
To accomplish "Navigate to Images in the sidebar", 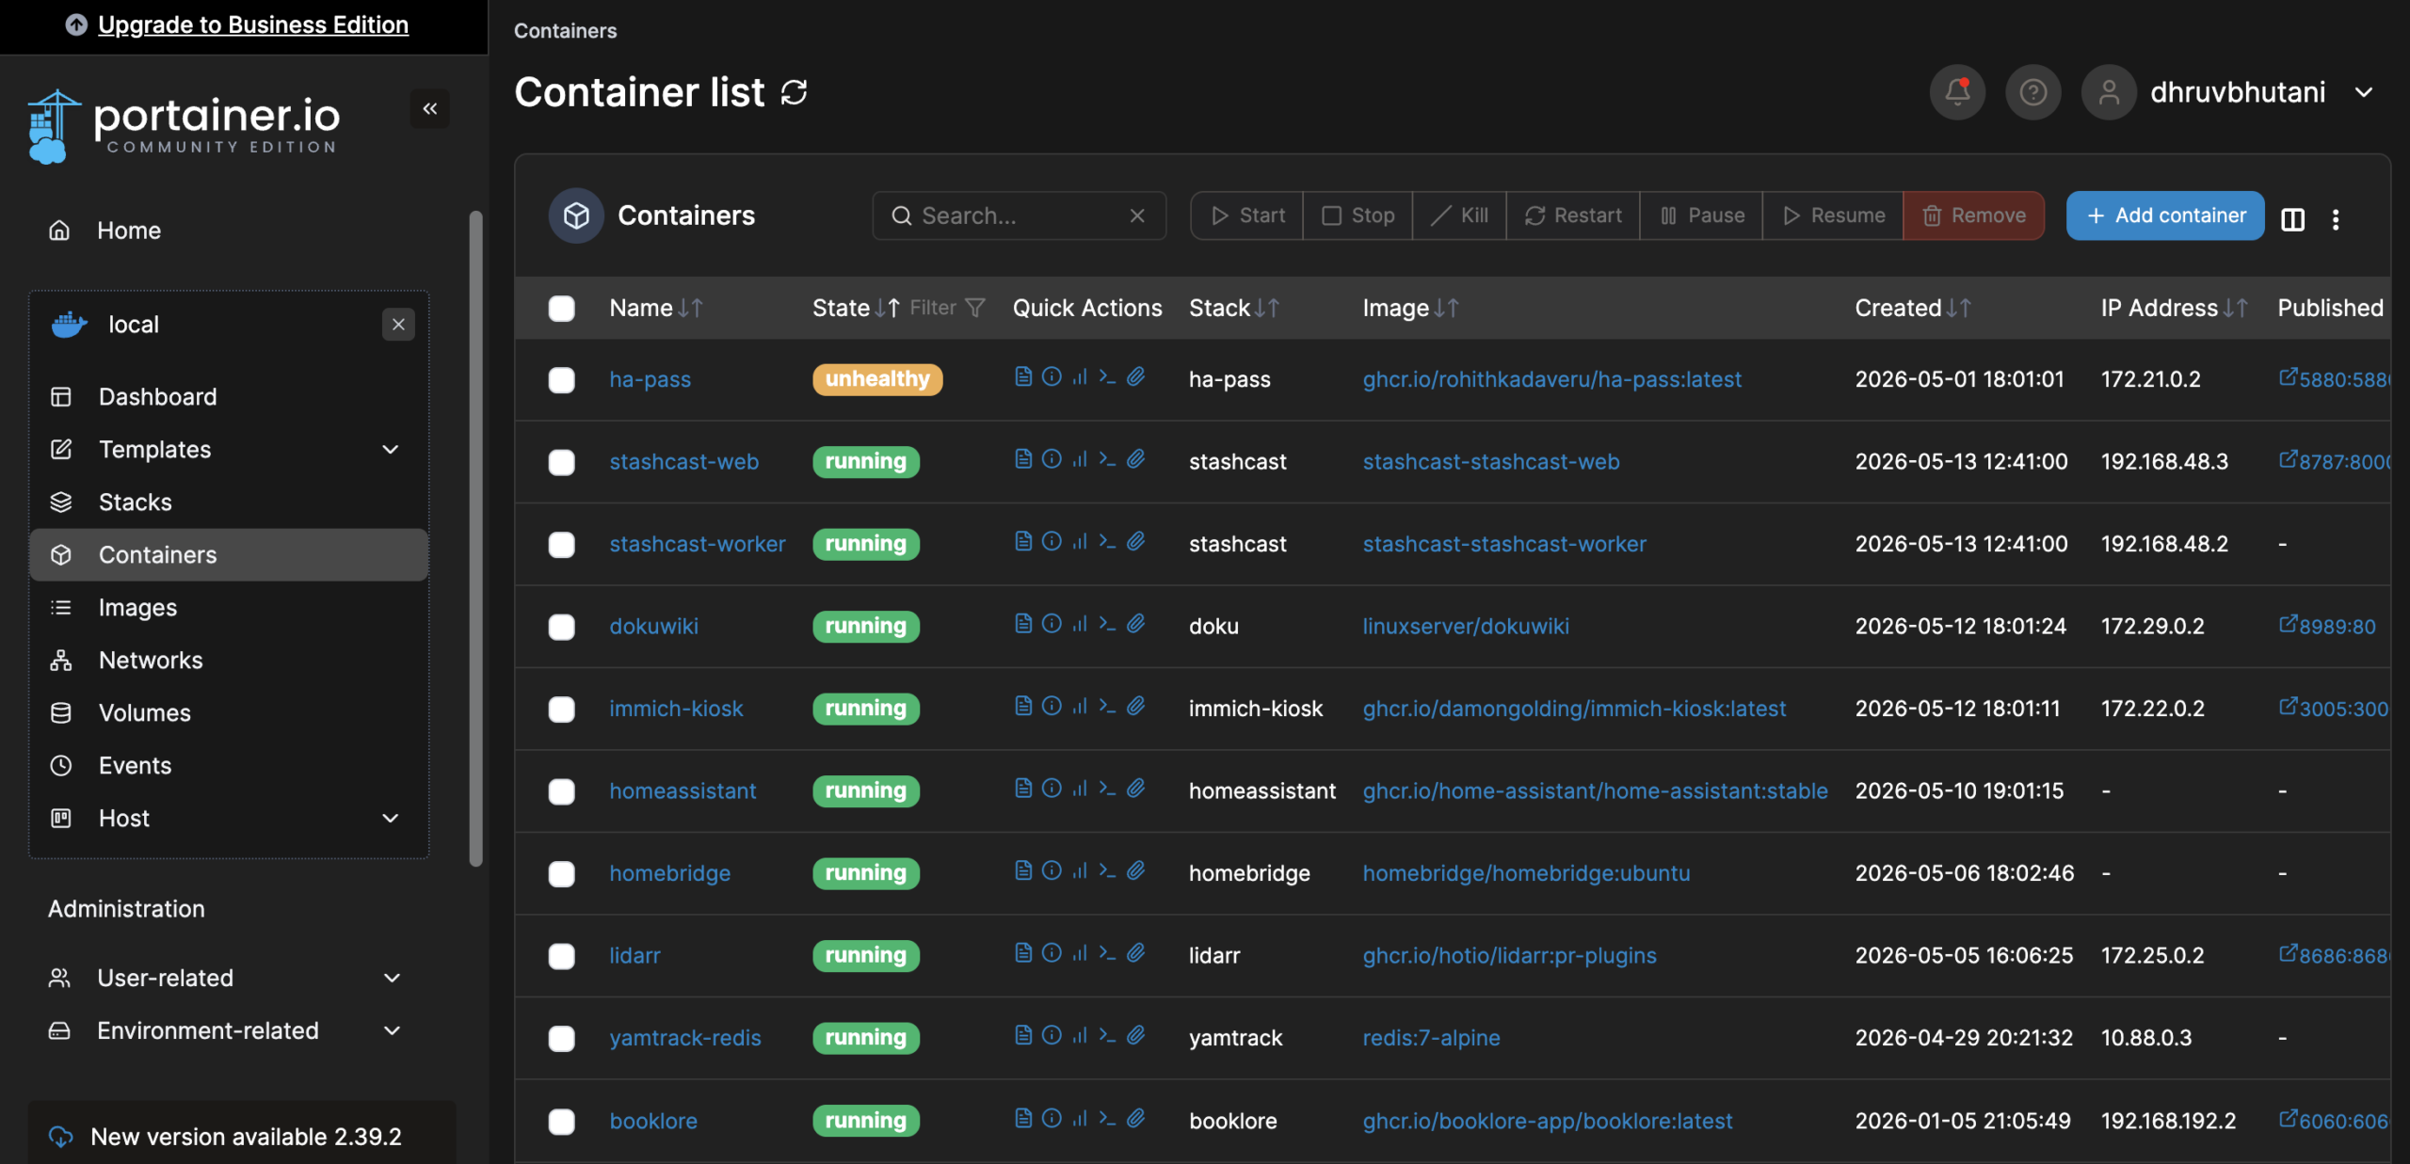I will click(229, 608).
